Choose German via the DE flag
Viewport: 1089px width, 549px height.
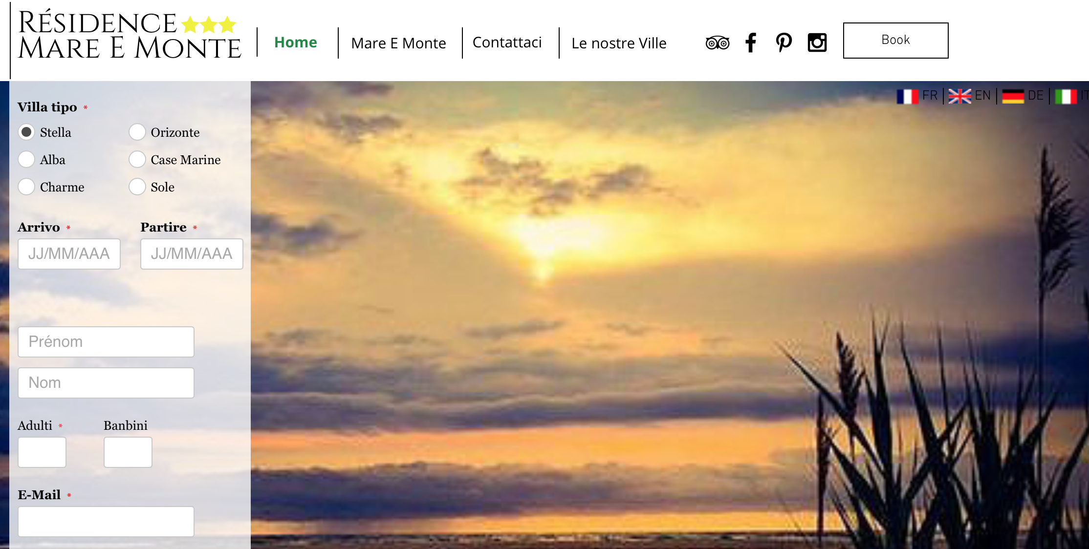[x=1013, y=96]
